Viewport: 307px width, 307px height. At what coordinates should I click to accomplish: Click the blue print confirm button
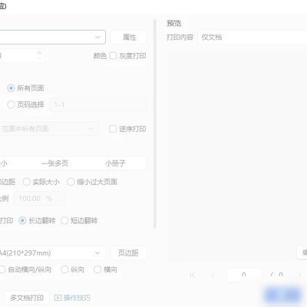click(283, 295)
